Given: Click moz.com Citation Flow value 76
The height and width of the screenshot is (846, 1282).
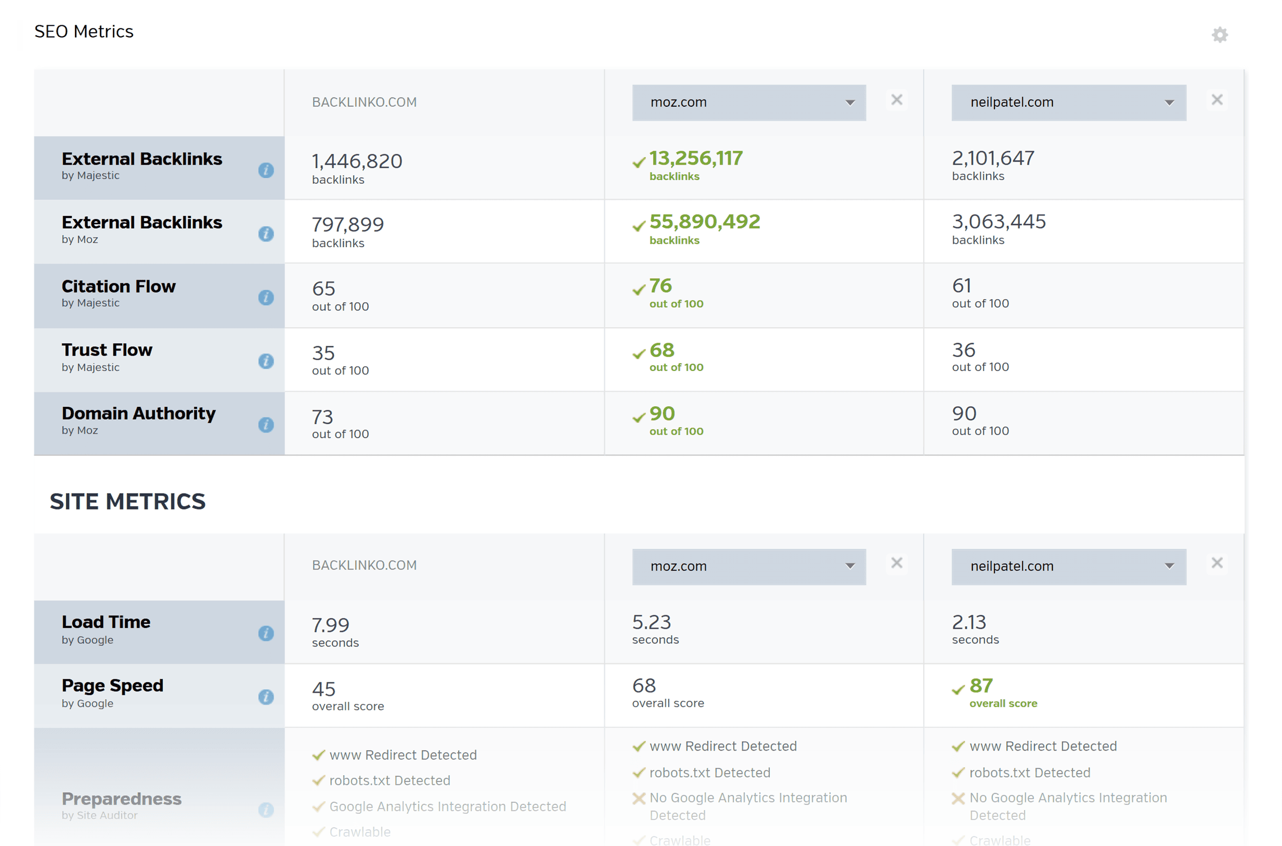Looking at the screenshot, I should (x=660, y=286).
